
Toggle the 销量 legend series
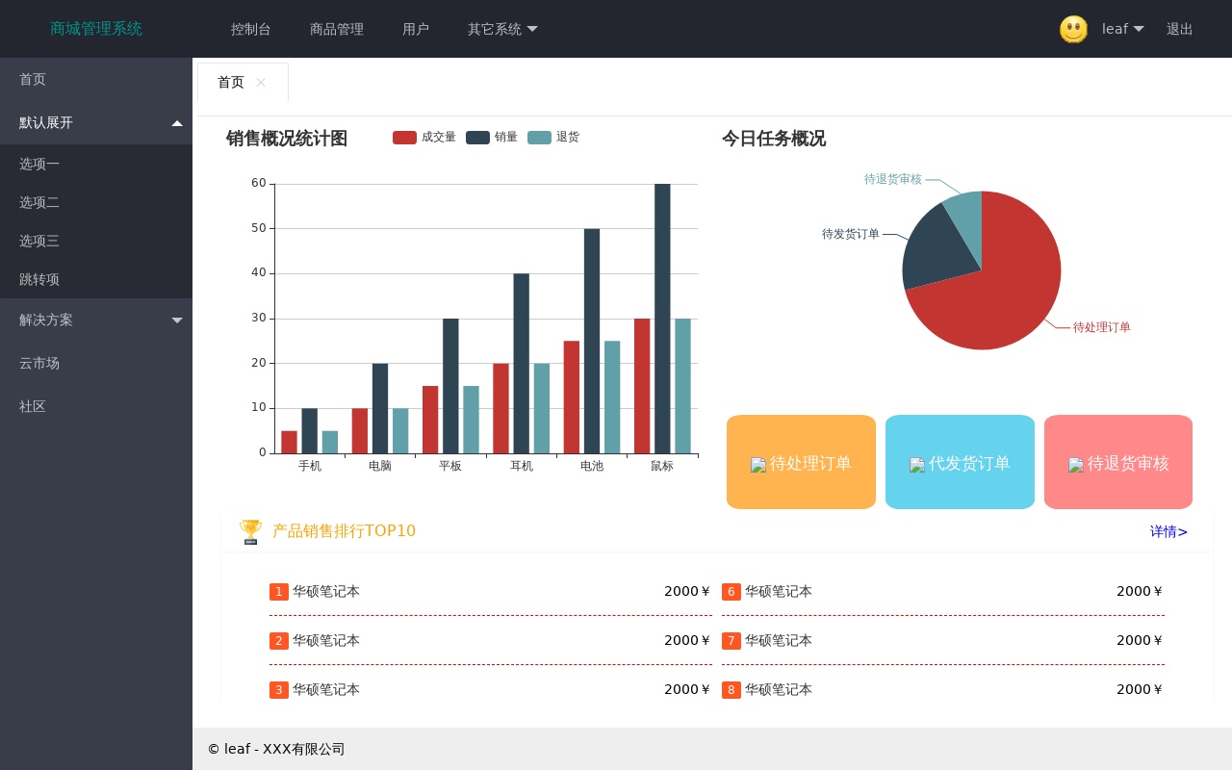coord(492,138)
